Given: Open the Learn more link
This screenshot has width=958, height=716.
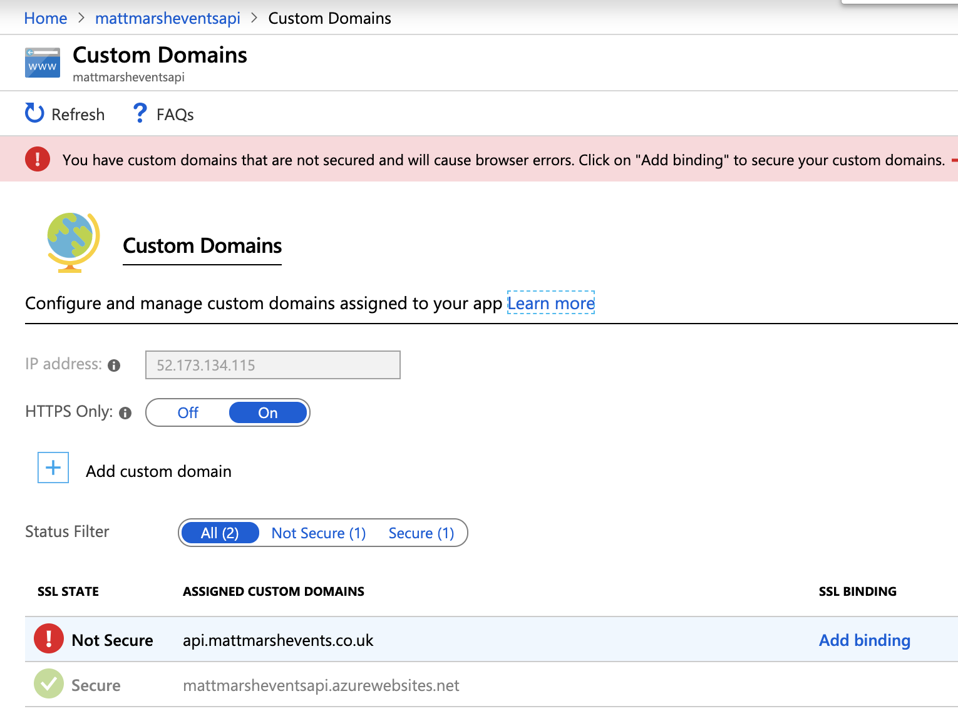Looking at the screenshot, I should pyautogui.click(x=550, y=303).
